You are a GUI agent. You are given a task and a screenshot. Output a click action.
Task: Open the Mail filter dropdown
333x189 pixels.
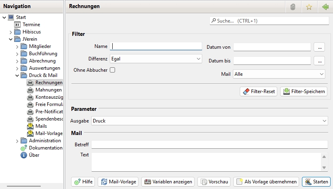coord(279,74)
